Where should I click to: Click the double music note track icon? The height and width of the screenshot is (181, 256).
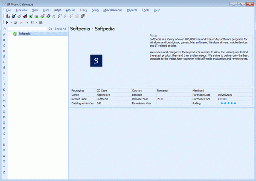54,16
